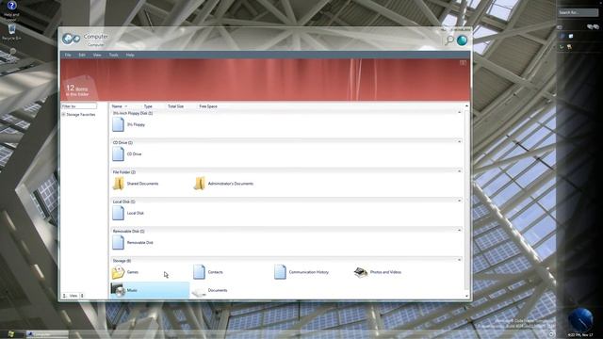Sort by the Name column header
This screenshot has height=339, width=603.
click(x=117, y=106)
